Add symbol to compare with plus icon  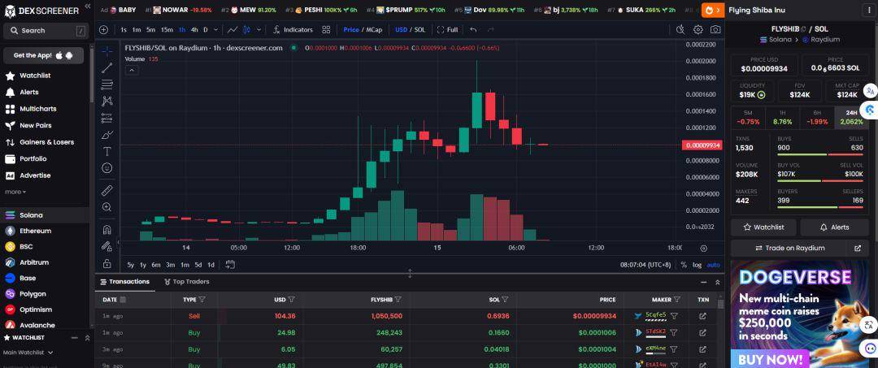click(x=103, y=29)
